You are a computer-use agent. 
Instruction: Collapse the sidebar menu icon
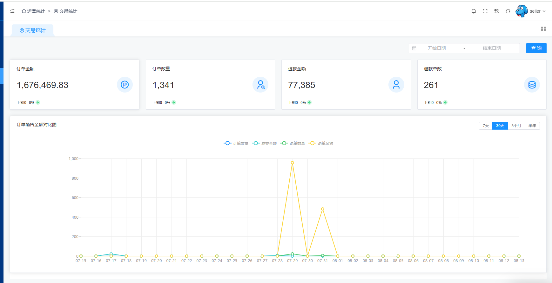click(x=12, y=11)
